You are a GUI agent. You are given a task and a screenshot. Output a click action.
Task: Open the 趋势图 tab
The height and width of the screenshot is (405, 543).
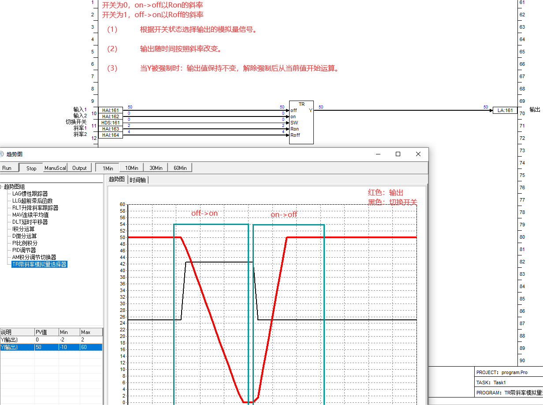pyautogui.click(x=116, y=180)
